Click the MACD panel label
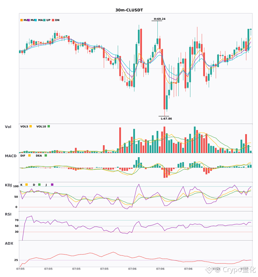Viewport: 258px width, 277px height. [10, 156]
